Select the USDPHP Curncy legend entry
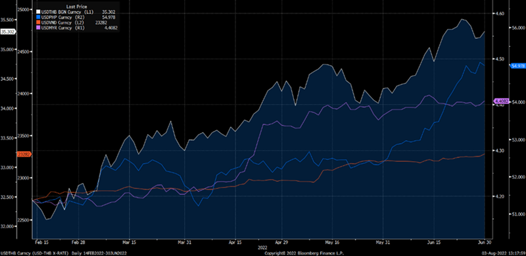The image size is (526, 256). pyautogui.click(x=62, y=17)
